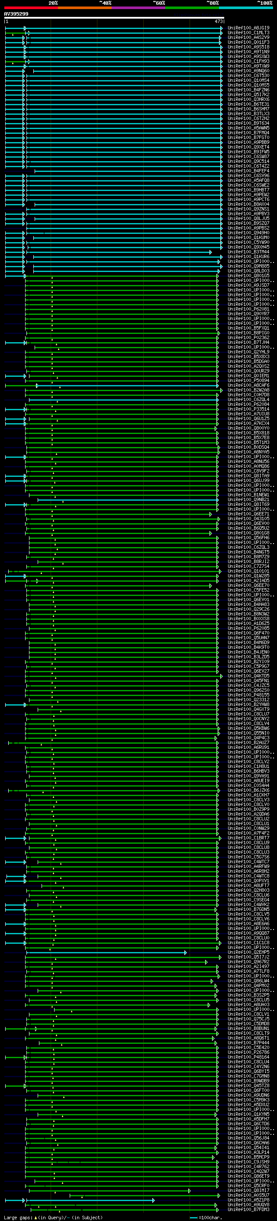
Task: Click UniRef100_Q10MS5 entry
Action: (248, 85)
